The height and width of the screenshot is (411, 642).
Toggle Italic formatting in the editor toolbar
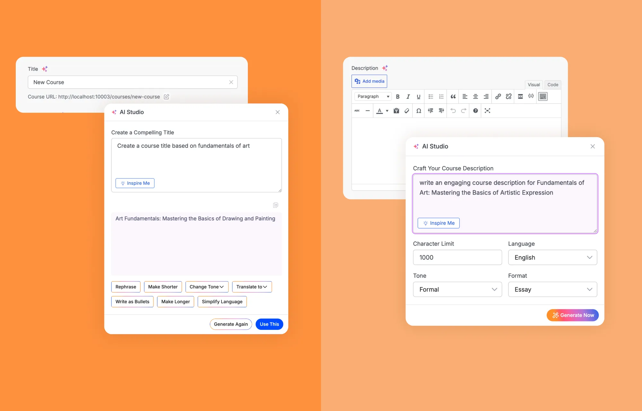pos(408,96)
